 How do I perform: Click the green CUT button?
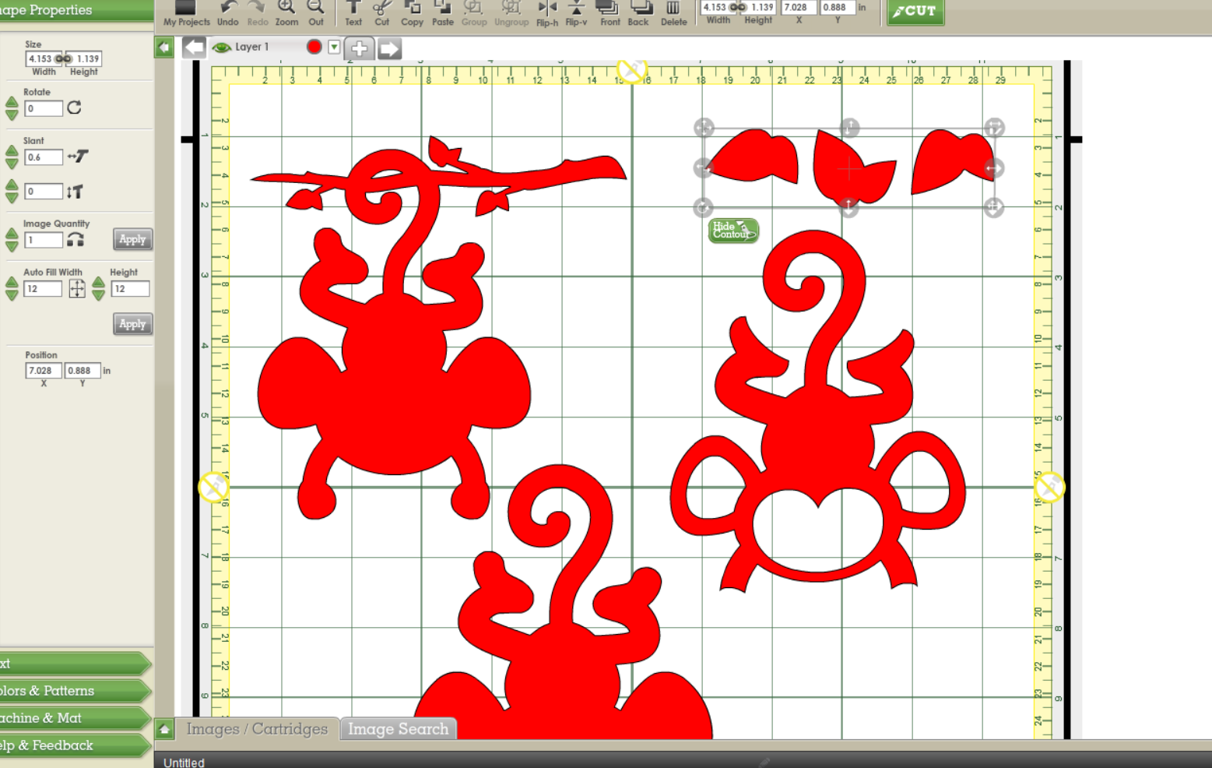click(915, 11)
